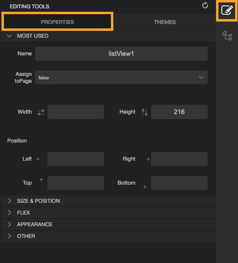This screenshot has width=238, height=263.
Task: Click the empty Width input field
Action: click(76, 112)
